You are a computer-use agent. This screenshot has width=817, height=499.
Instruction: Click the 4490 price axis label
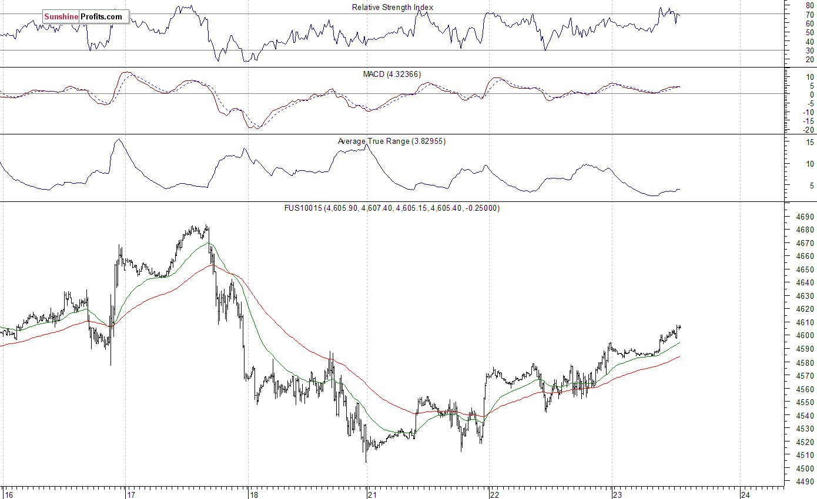805,482
